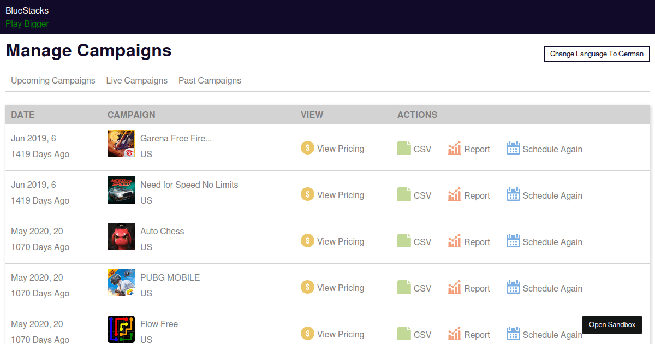Select the Report chart icon for Auto Chess
Screen dimensions: 655x344
(x=455, y=240)
